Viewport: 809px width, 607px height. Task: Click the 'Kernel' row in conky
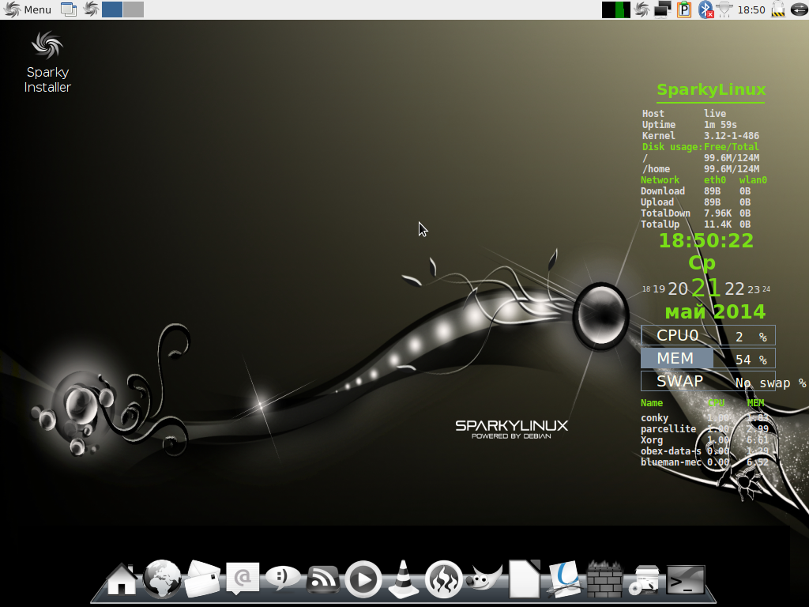[x=701, y=136]
